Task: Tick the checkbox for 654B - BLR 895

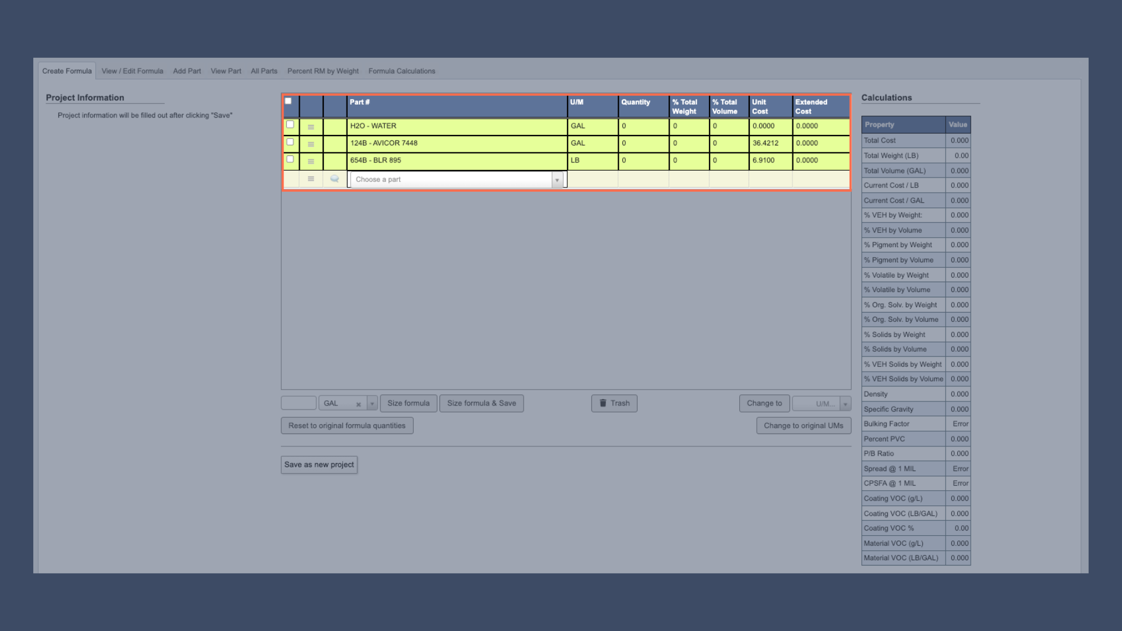Action: coord(290,159)
